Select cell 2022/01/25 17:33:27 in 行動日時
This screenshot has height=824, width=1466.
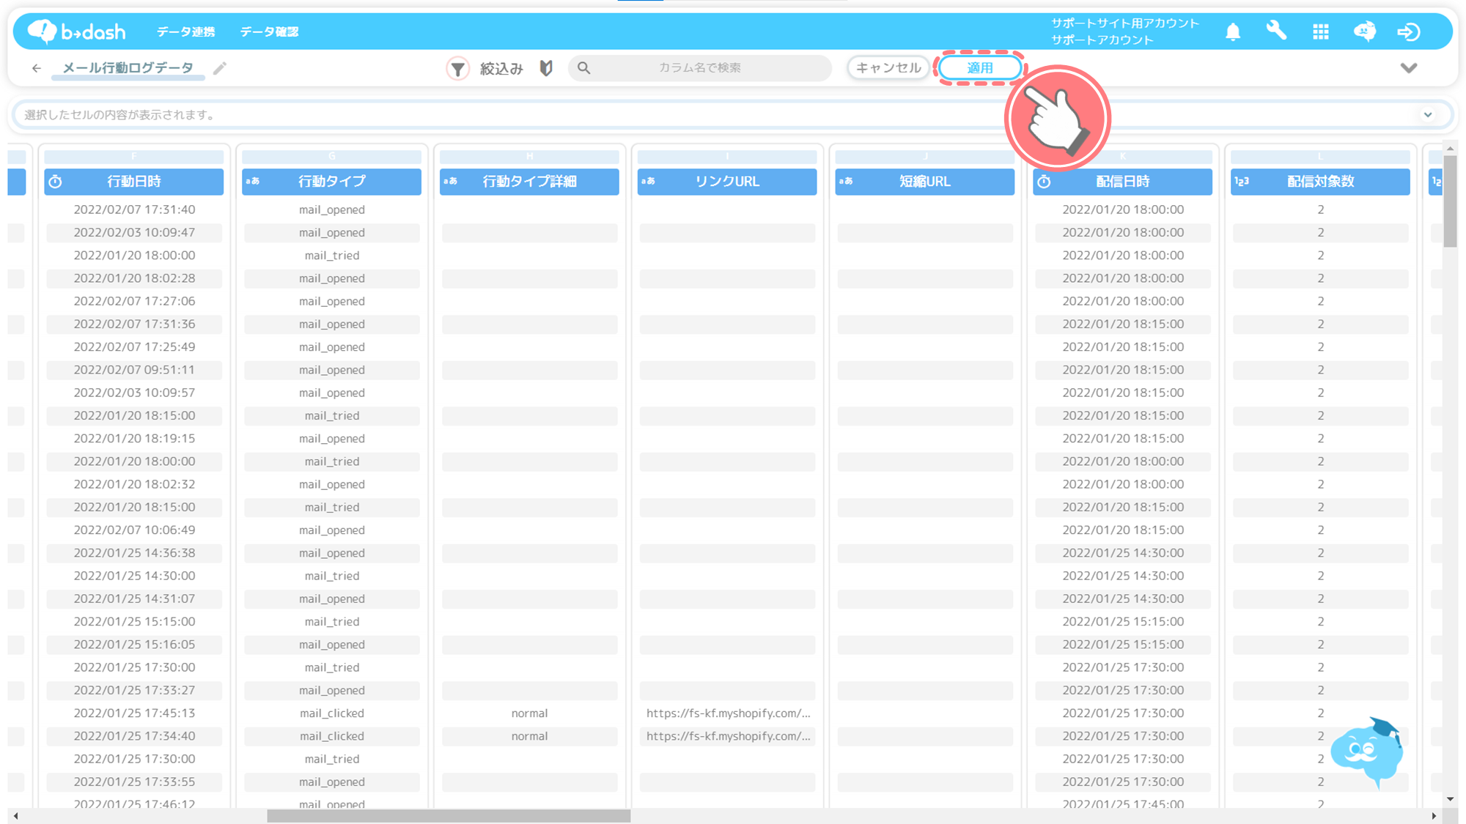pyautogui.click(x=134, y=691)
